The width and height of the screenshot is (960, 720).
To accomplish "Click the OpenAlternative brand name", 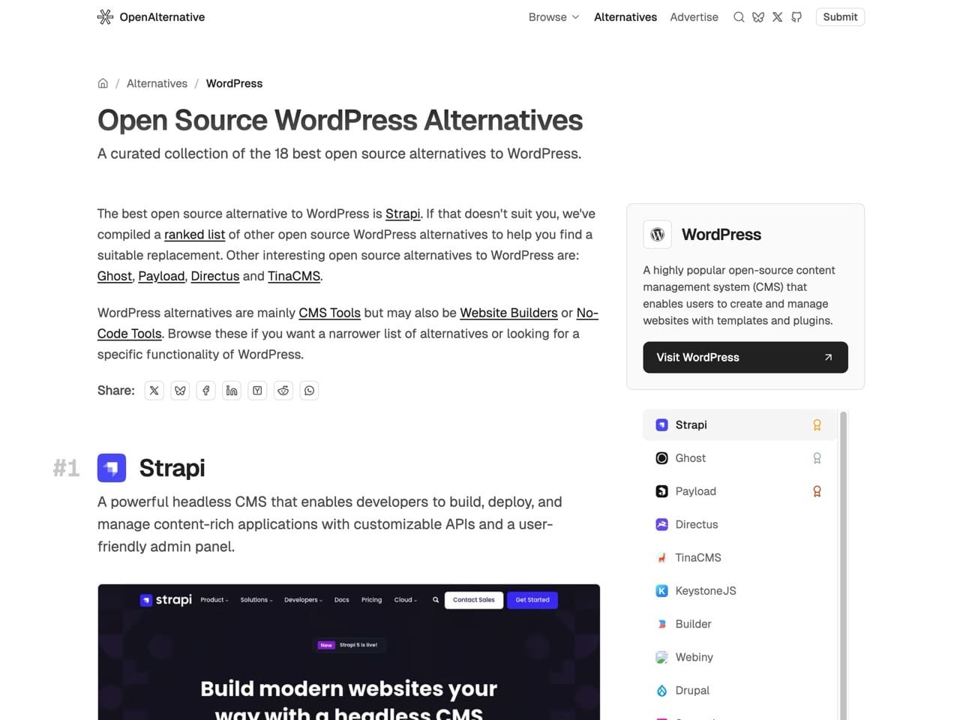I will tap(162, 16).
